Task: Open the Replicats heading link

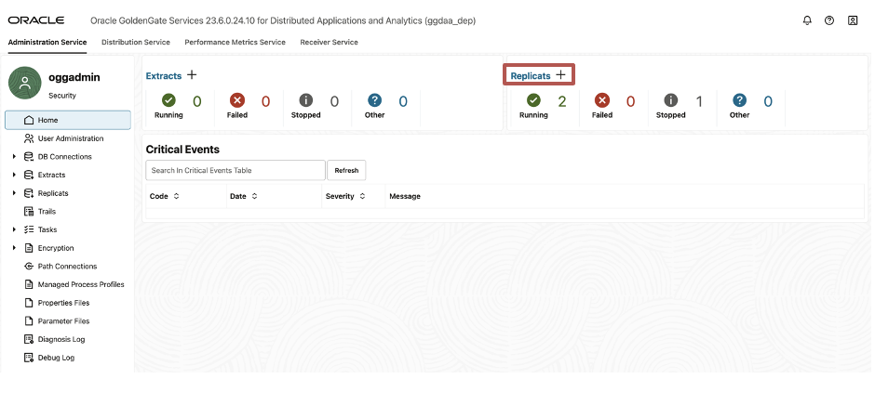Action: coord(531,76)
